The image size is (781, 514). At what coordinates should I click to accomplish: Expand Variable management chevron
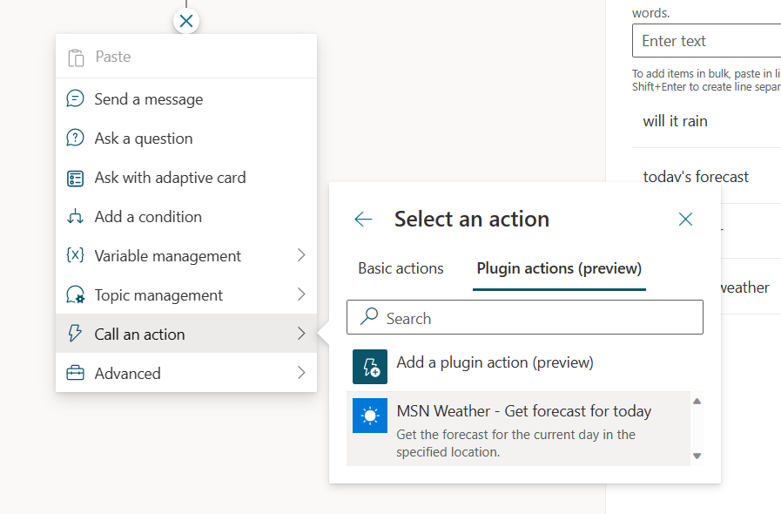(x=301, y=255)
